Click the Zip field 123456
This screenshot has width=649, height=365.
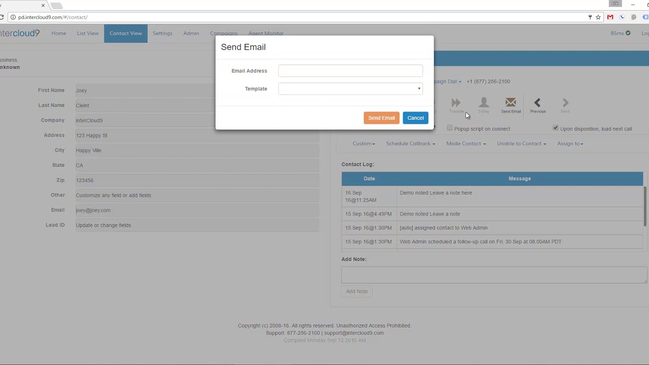(197, 180)
